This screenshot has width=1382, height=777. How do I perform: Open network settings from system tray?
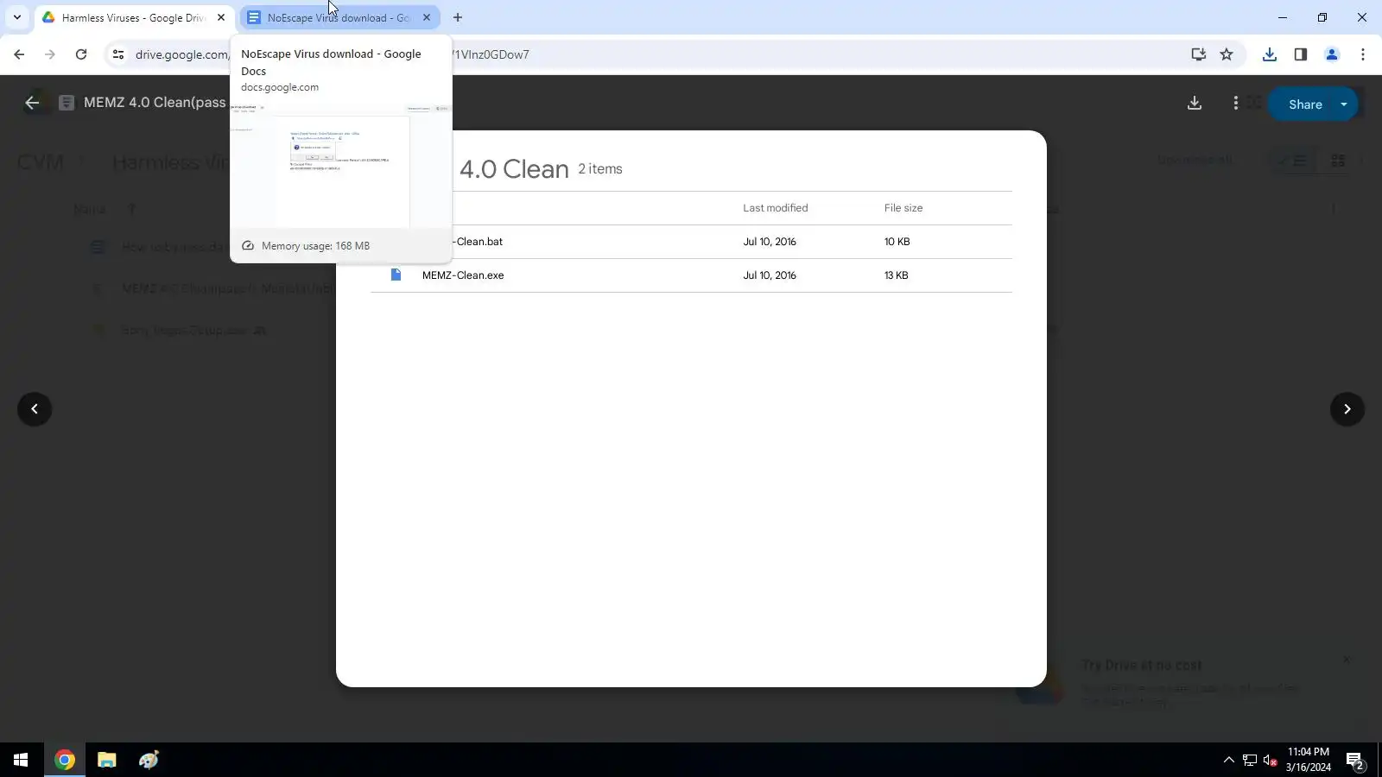pyautogui.click(x=1250, y=760)
